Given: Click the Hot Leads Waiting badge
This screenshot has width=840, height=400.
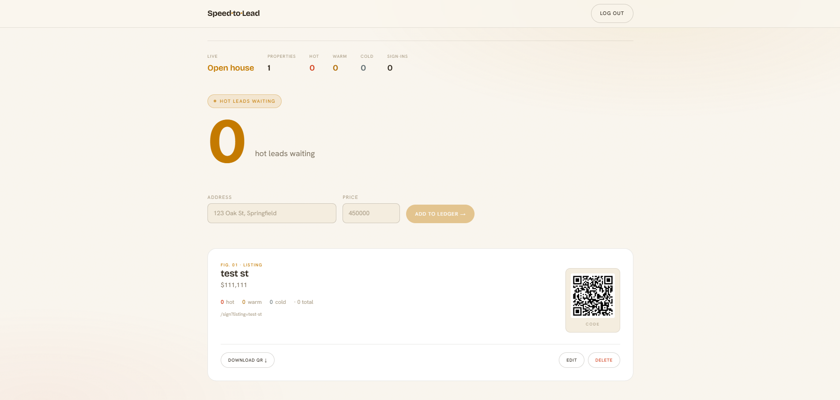Looking at the screenshot, I should click(x=245, y=101).
